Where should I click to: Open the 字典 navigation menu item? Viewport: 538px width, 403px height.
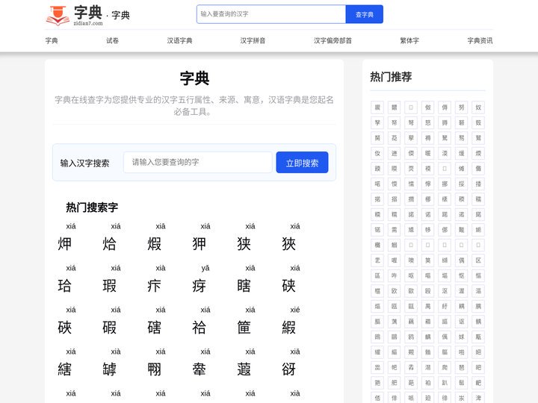coord(52,40)
